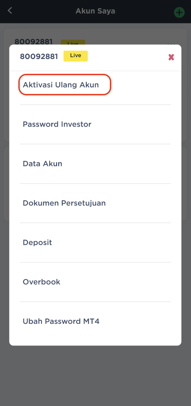191x406 pixels.
Task: Tap the dimmed Live badge behind popup
Action: [x=73, y=42]
